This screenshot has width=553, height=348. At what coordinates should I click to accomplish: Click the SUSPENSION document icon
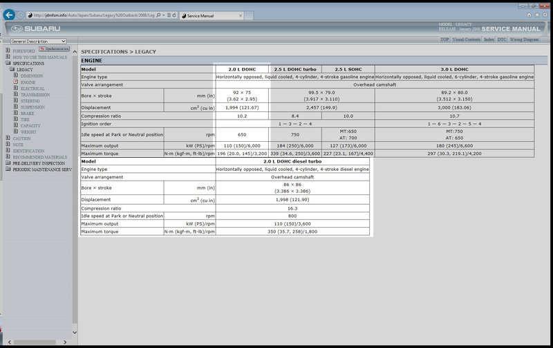[x=16, y=107]
